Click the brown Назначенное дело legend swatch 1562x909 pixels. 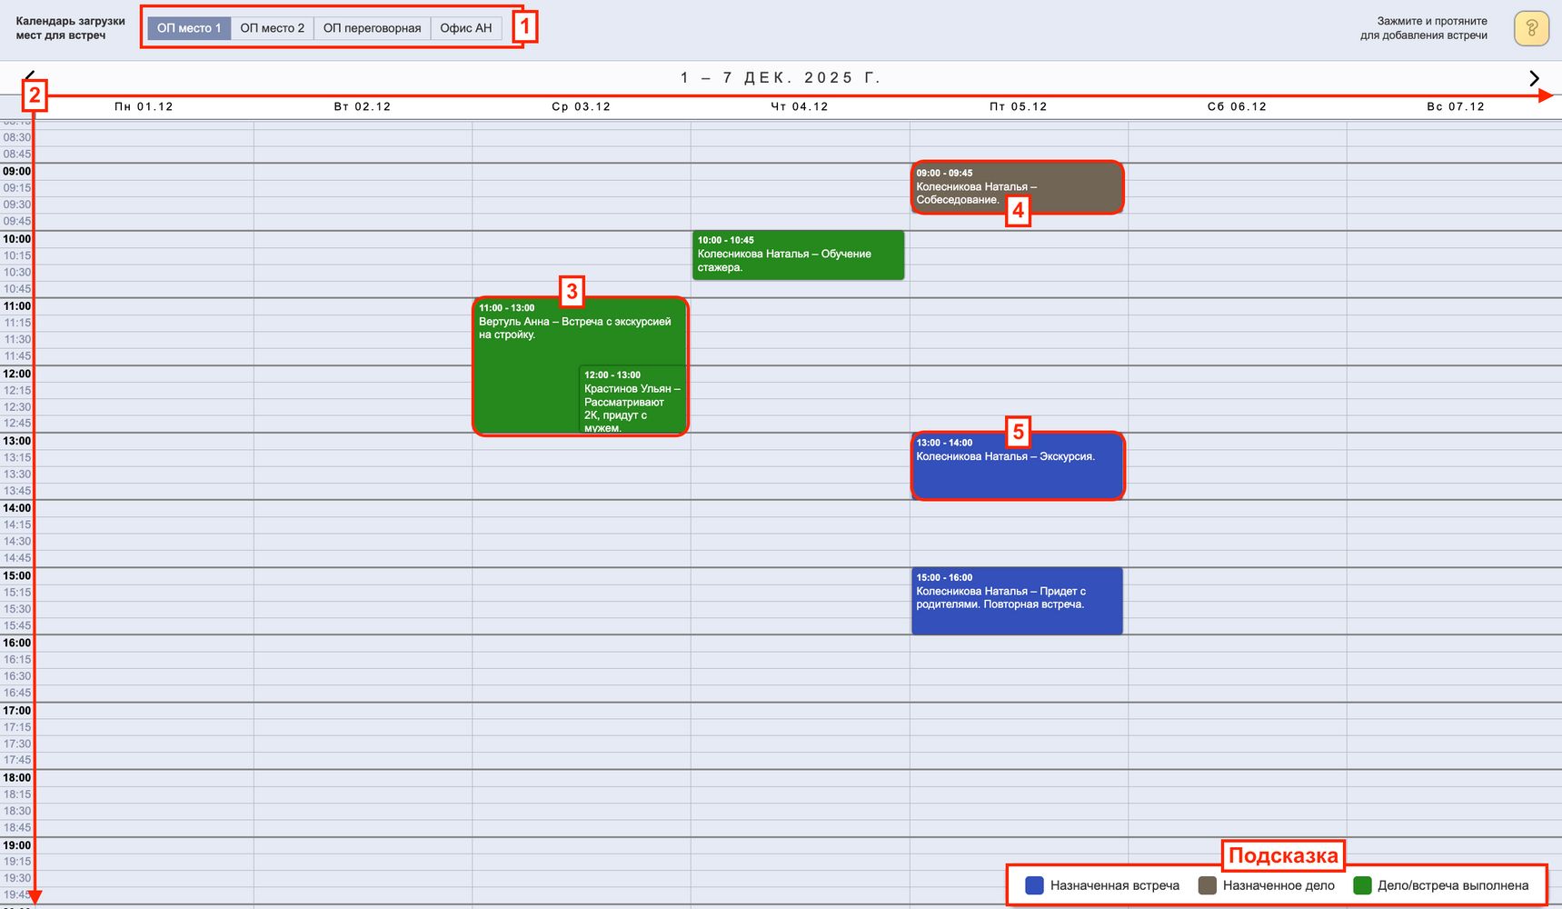click(x=1208, y=885)
